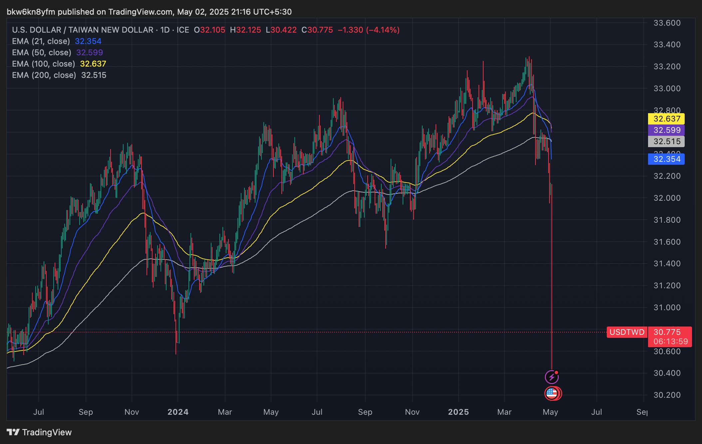Click the purple 32.599 EMA price tag
Screen dimensions: 702x444
click(x=666, y=130)
